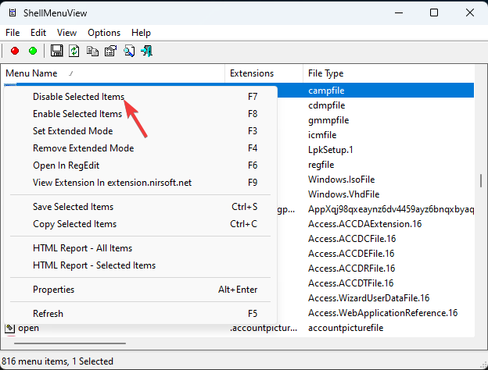Click HTML Report - All Items

pos(82,248)
